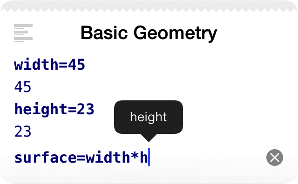This screenshot has width=298, height=184.
Task: Select the height=23 expression line
Action: click(54, 109)
